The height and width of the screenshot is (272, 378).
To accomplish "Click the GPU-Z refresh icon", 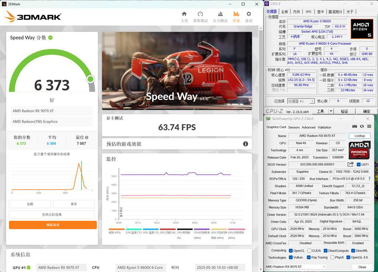I will pyautogui.click(x=362, y=126).
